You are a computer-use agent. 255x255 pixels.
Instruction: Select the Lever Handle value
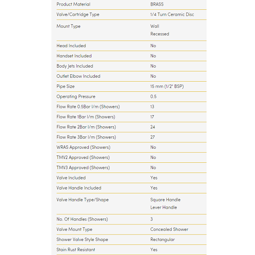(x=164, y=207)
